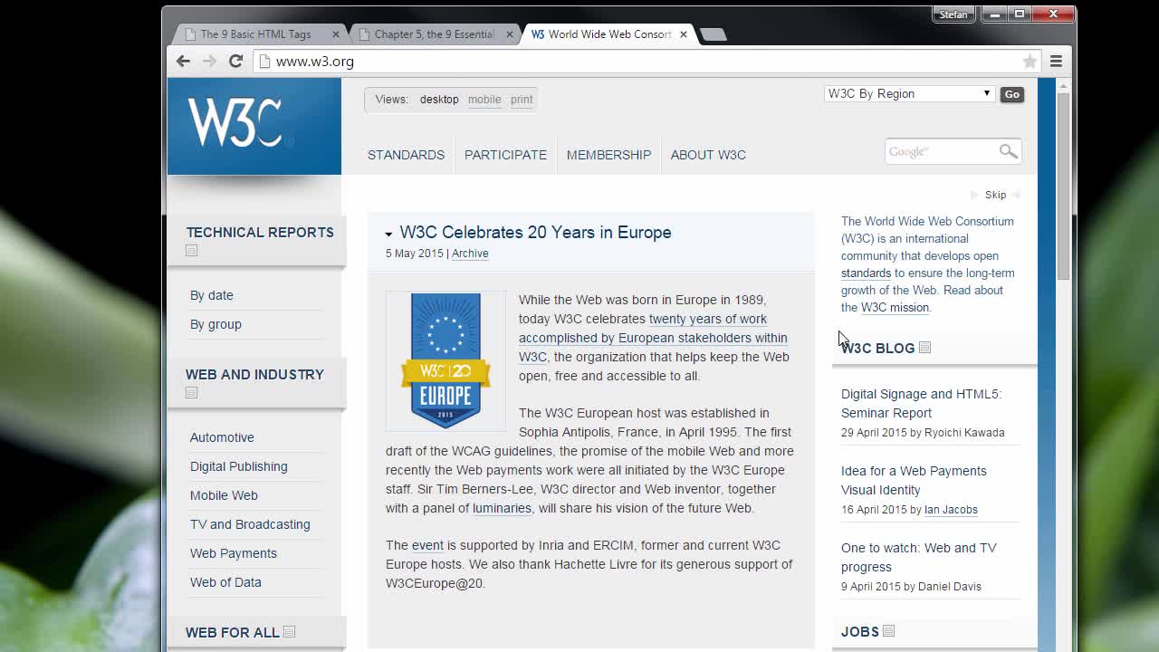The width and height of the screenshot is (1159, 652).
Task: Click the Jobs RSS feed icon
Action: [x=888, y=631]
